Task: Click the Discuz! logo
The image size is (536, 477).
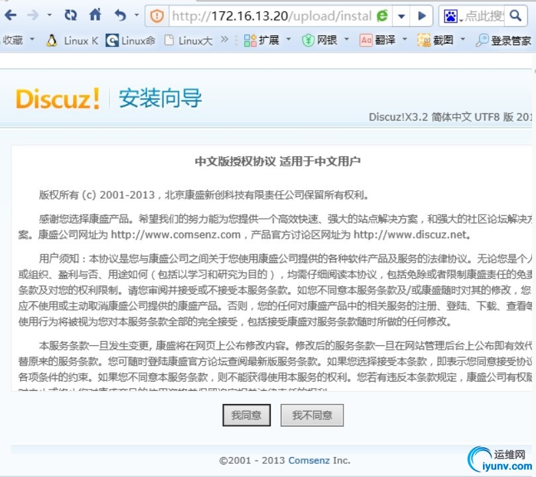Action: pyautogui.click(x=58, y=99)
